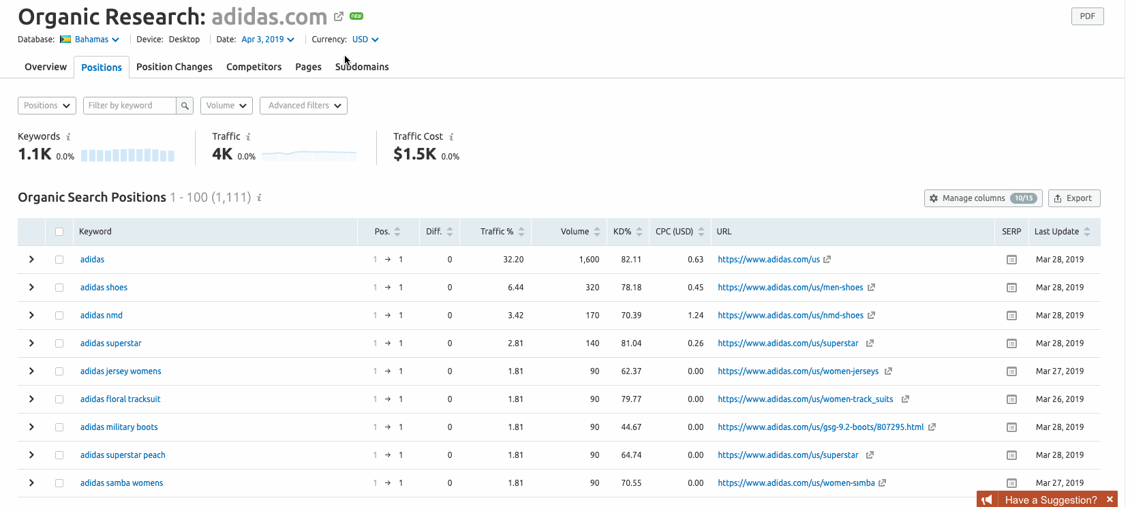Open the Volume filter dropdown
The image size is (1130, 507).
pos(227,106)
